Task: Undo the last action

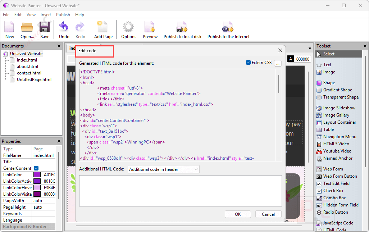Action: pos(64,29)
